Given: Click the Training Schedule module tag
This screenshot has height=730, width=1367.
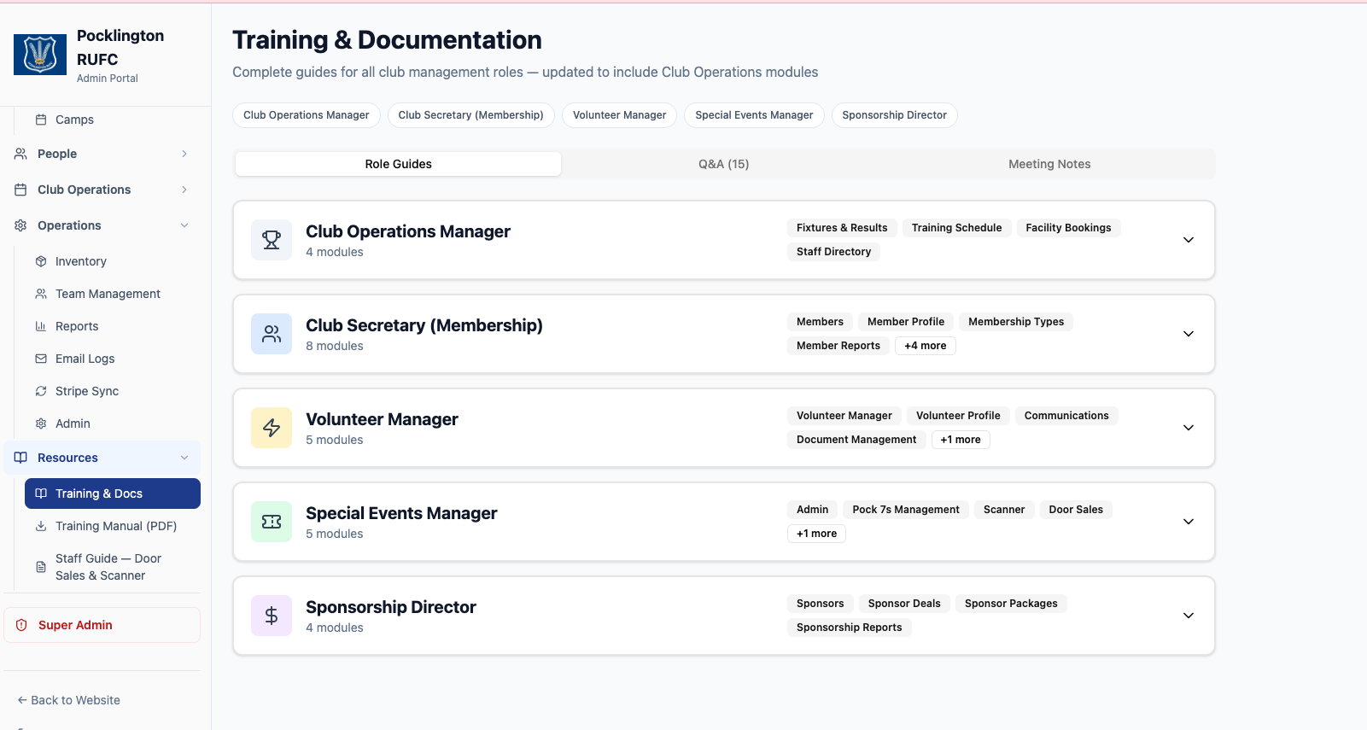Looking at the screenshot, I should [x=957, y=228].
